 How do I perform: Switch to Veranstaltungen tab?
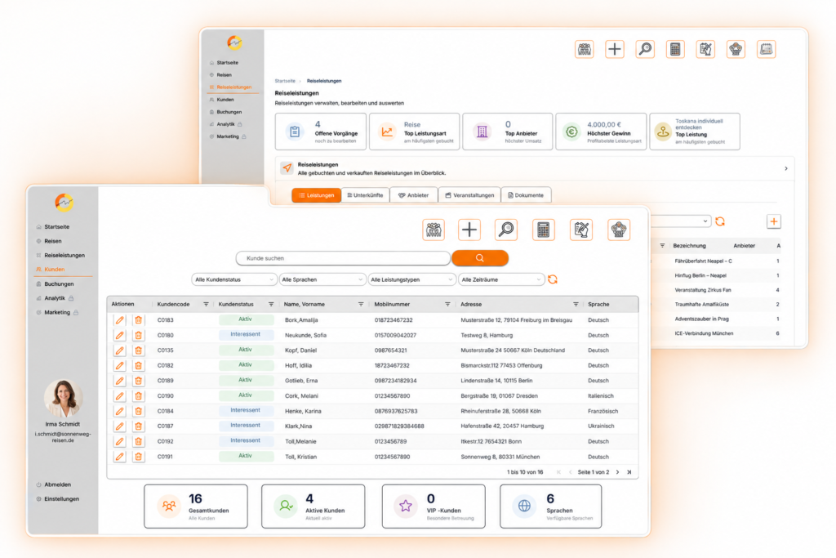pyautogui.click(x=469, y=195)
